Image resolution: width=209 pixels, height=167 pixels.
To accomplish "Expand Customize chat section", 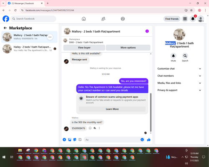I will click(179, 68).
